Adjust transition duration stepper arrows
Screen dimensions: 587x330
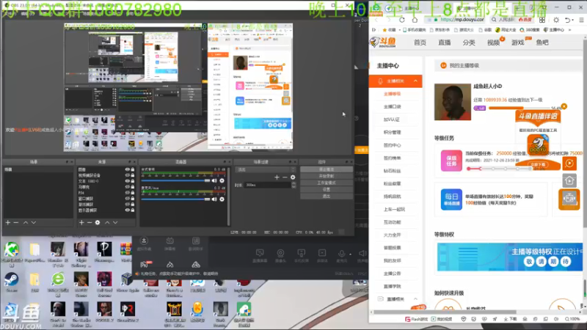click(293, 185)
